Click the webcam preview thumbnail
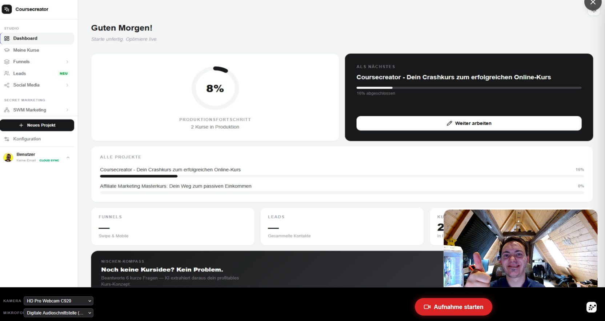This screenshot has height=321, width=605. click(520, 248)
